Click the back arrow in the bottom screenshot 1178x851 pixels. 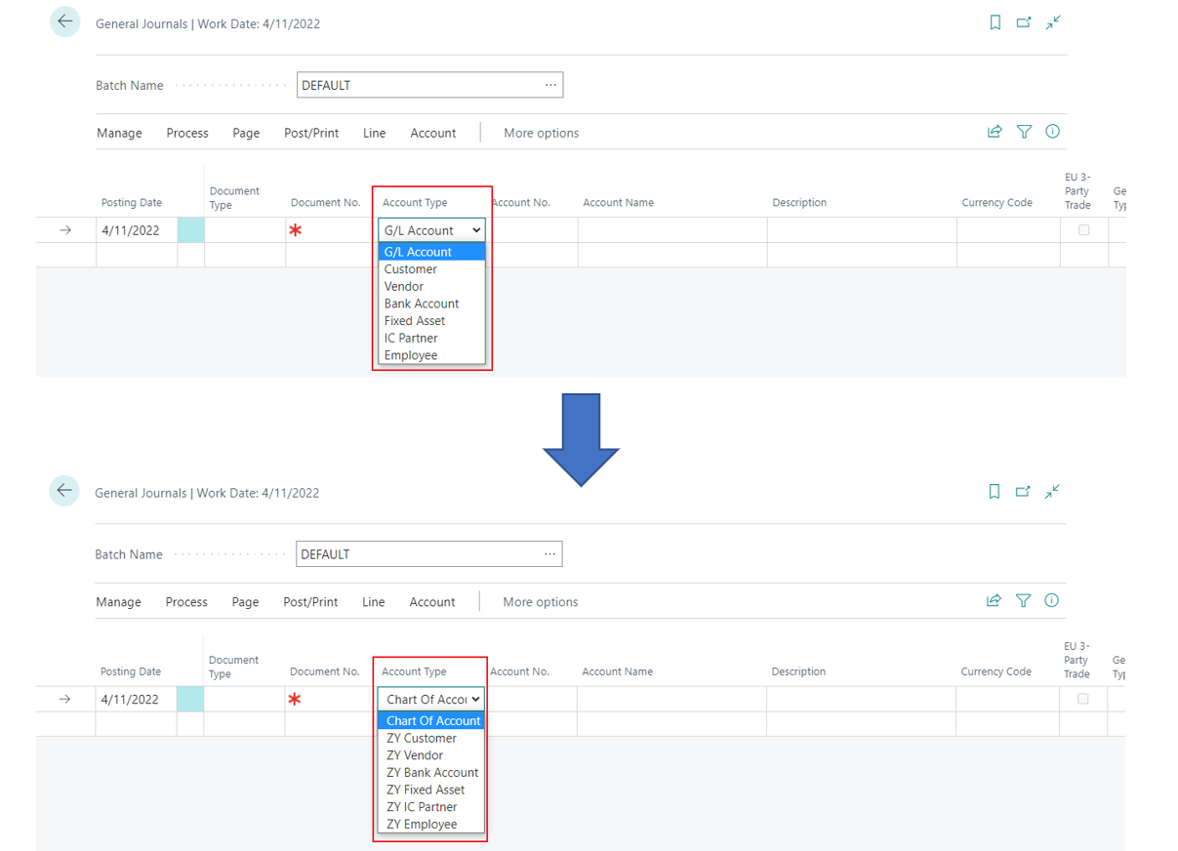[64, 490]
